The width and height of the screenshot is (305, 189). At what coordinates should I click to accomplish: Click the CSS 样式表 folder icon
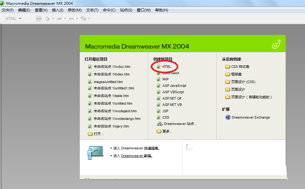228,67
